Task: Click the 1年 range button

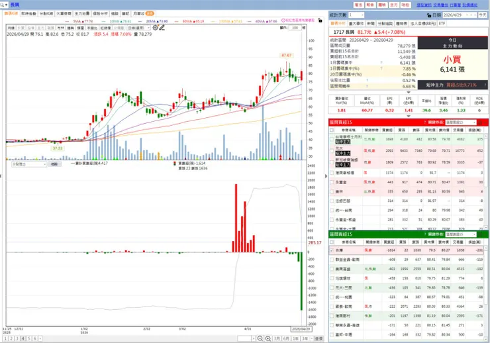Action: tap(295, 338)
